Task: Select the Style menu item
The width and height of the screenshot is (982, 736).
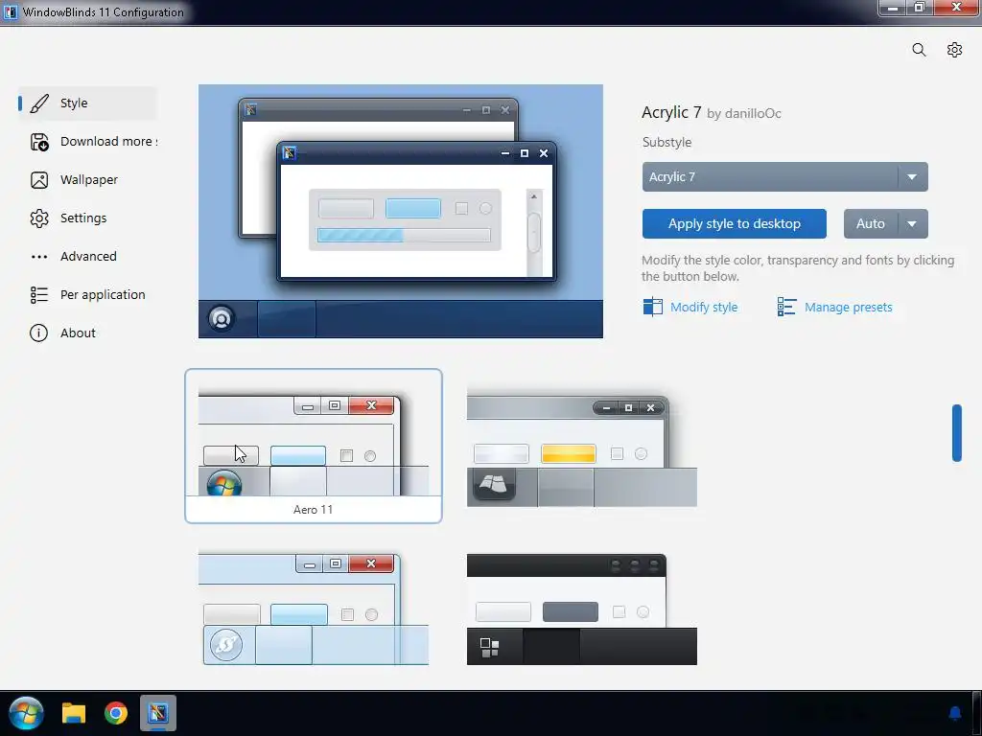Action: coord(87,103)
